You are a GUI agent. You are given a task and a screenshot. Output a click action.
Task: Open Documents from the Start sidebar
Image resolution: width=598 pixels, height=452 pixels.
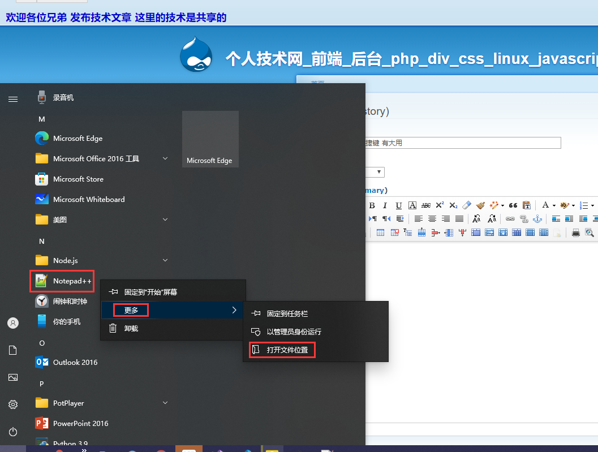13,350
